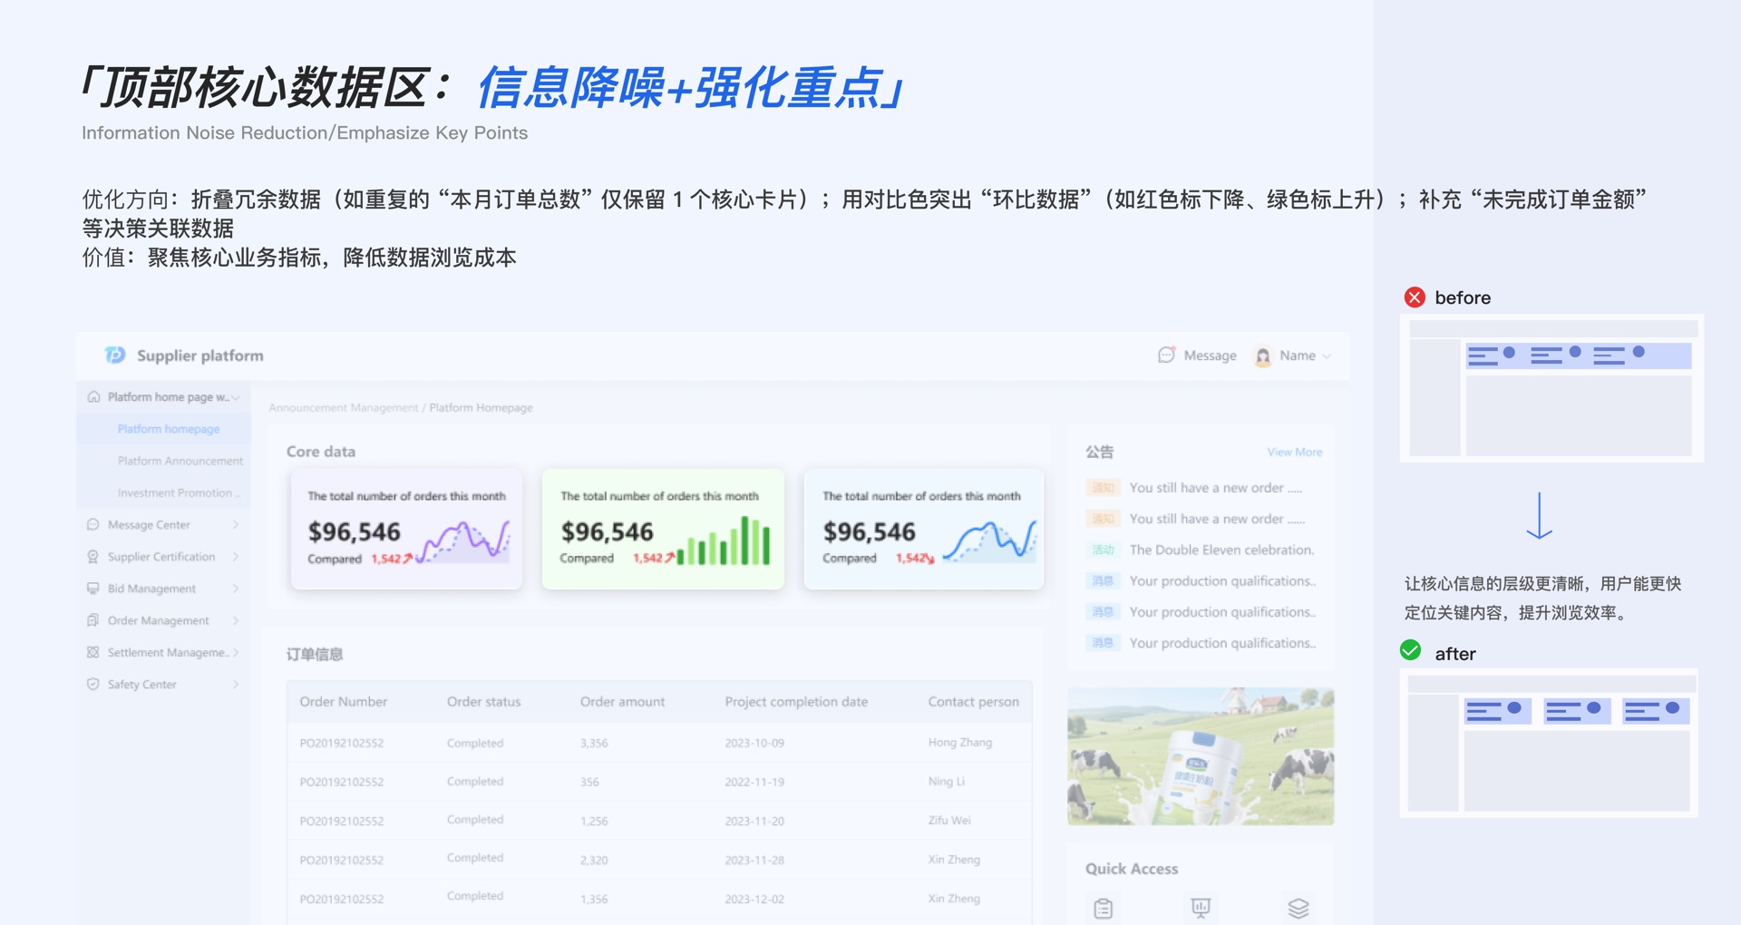Screen dimensions: 1741x925
Task: Select the order row for Zifu Wei
Action: [660, 821]
